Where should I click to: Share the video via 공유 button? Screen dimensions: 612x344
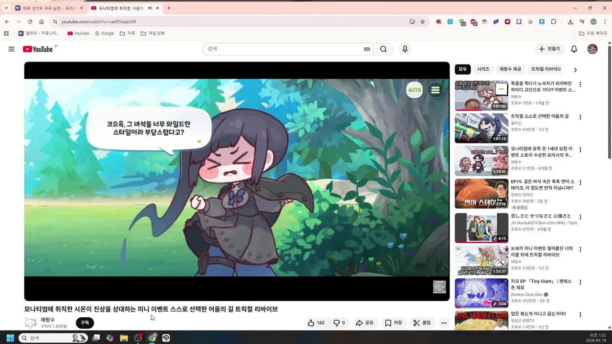point(365,323)
